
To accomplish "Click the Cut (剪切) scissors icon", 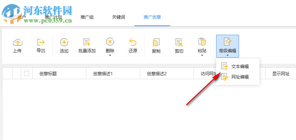I will pos(179,42).
